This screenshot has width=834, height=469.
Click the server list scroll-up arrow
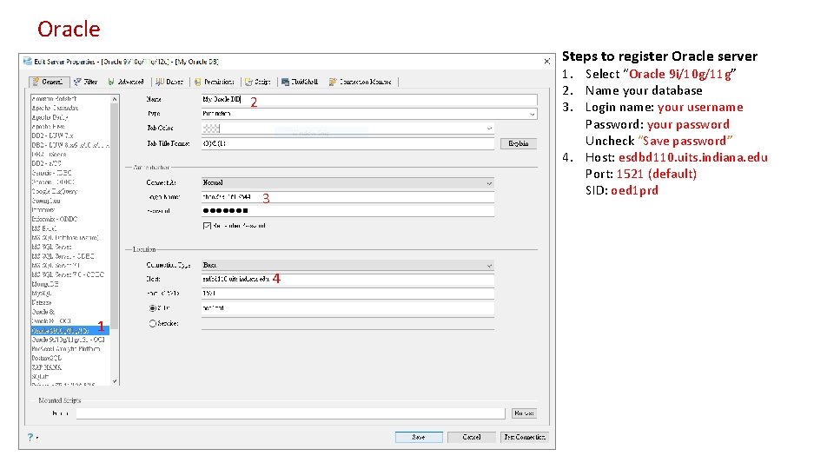[x=115, y=99]
